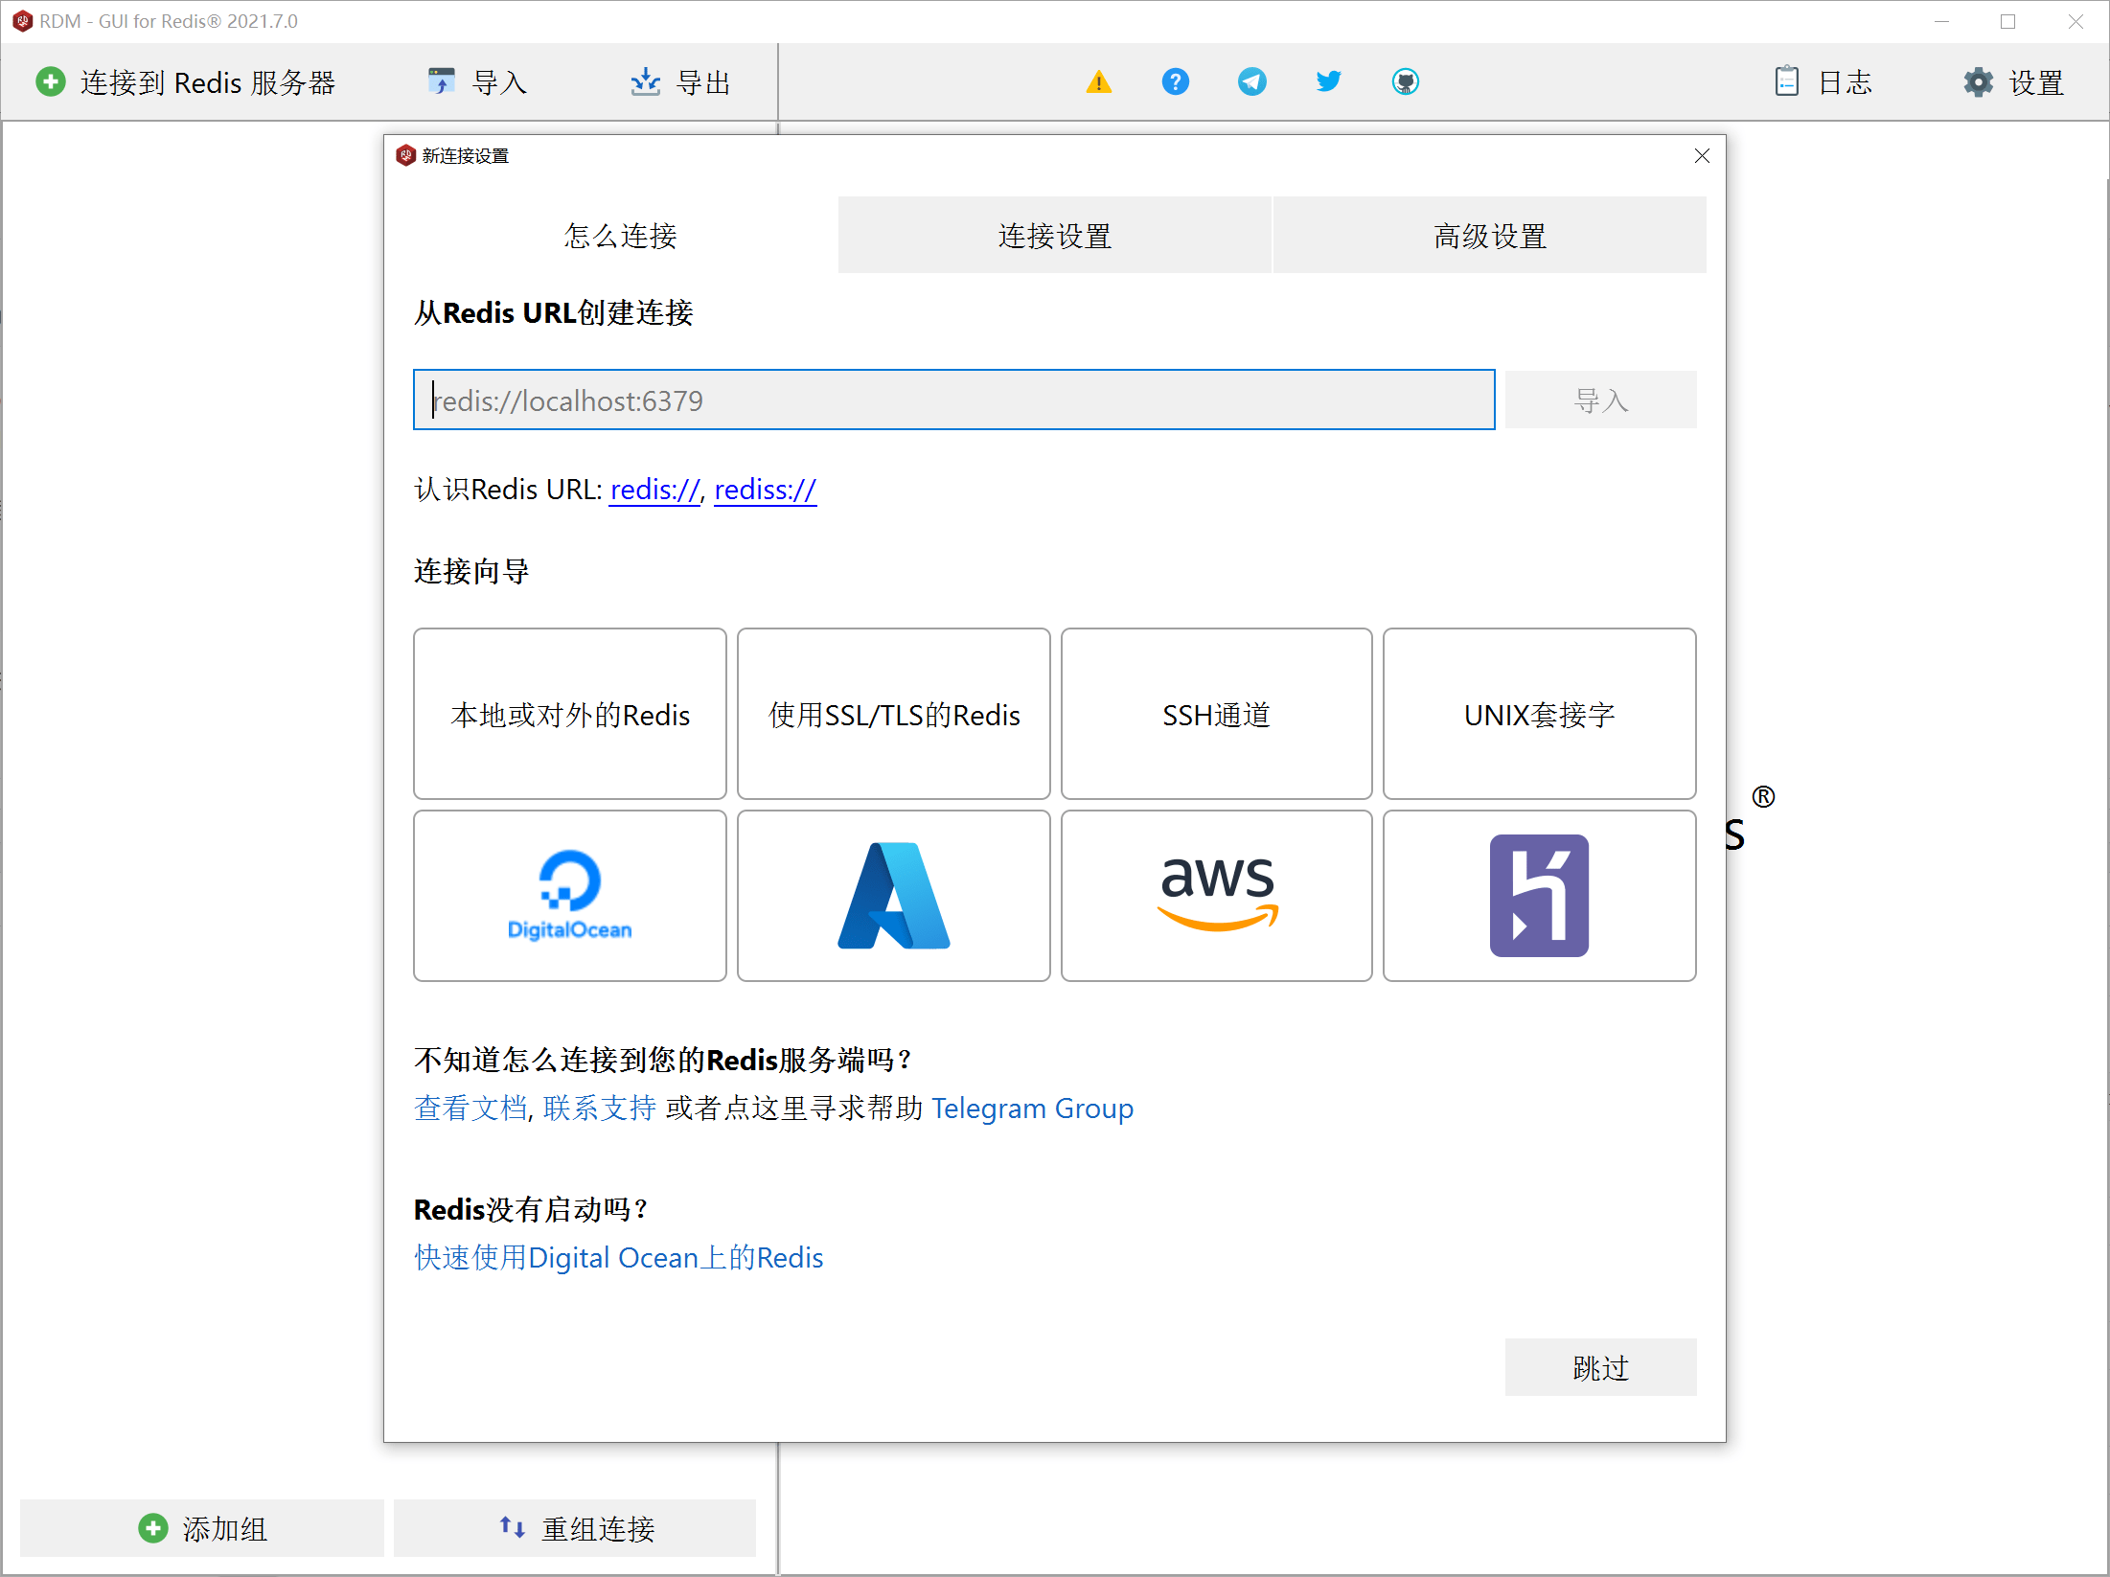
Task: Click the Redis URL input field
Action: pos(952,400)
